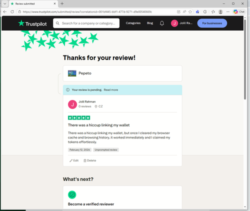The height and width of the screenshot is (211, 250).
Task: Delete the submitted review
Action: tap(89, 160)
